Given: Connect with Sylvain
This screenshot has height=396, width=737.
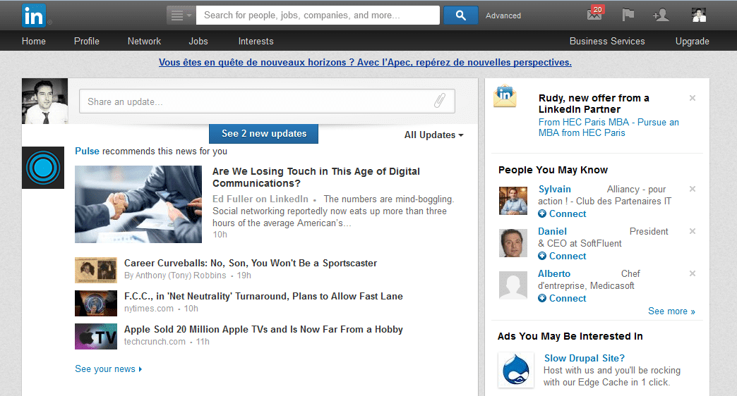Looking at the screenshot, I should [x=562, y=214].
